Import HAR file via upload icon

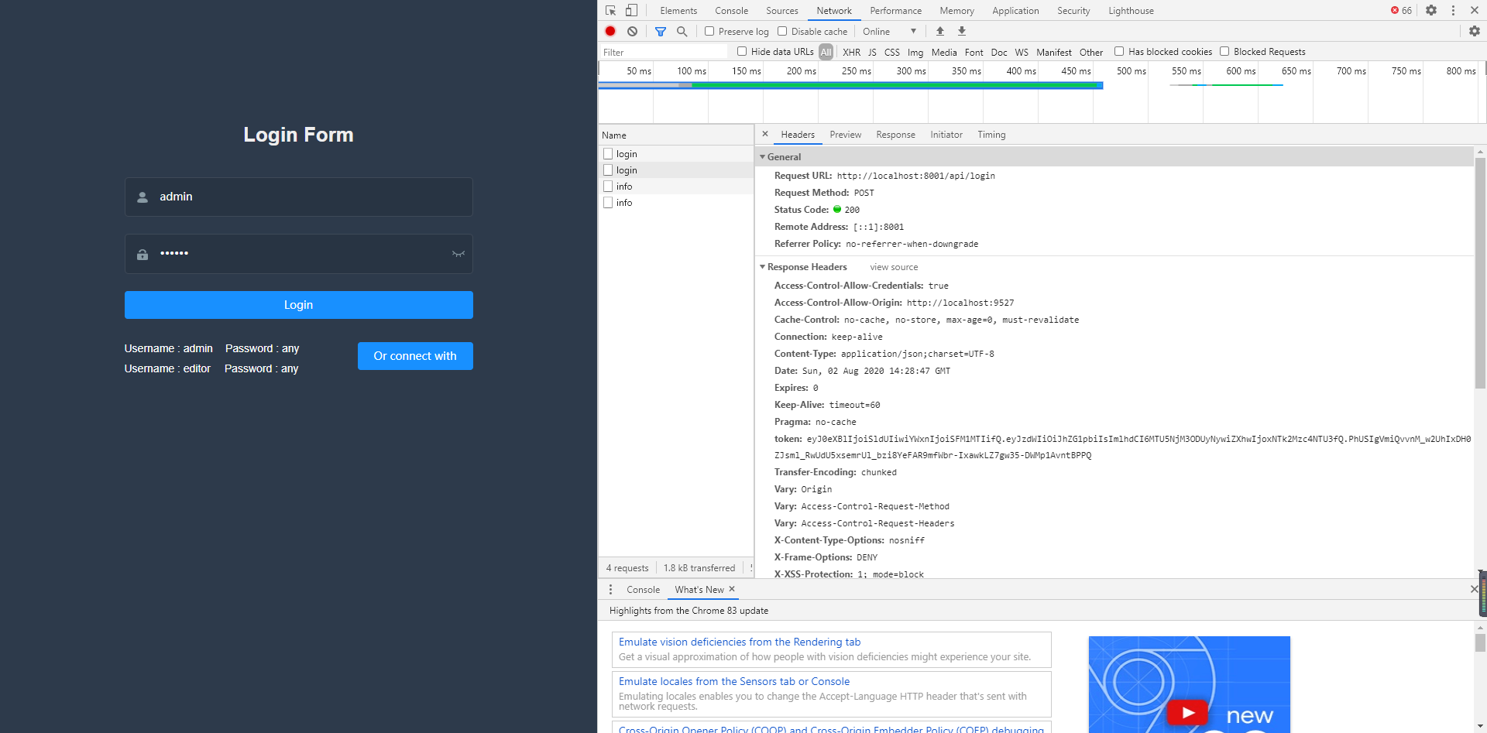(939, 31)
